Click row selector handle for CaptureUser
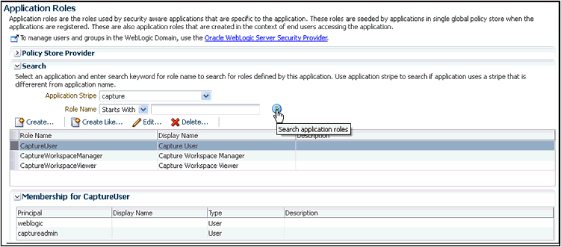 (14, 146)
